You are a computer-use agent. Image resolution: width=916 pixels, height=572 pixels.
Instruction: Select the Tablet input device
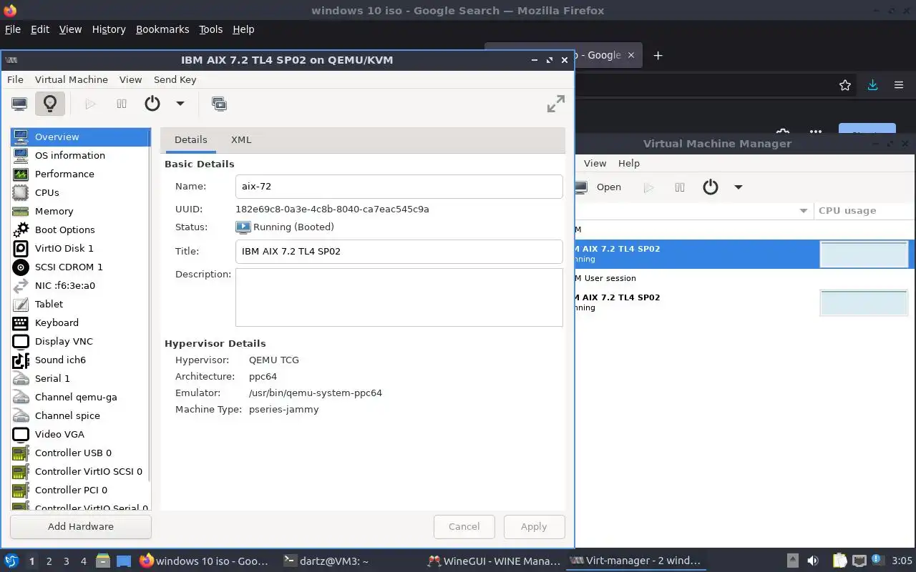81,304
